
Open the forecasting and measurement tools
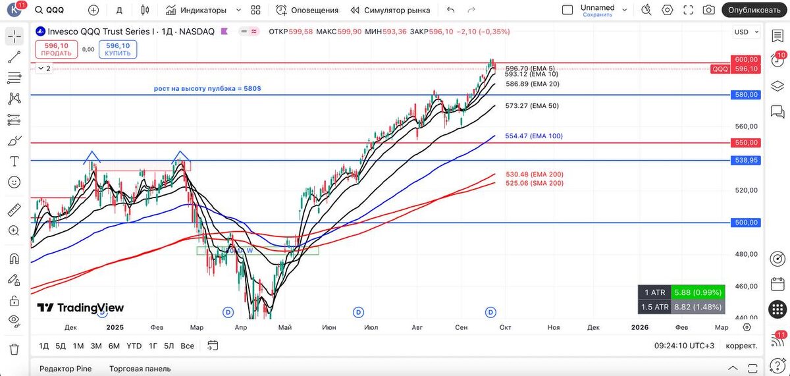tap(14, 120)
